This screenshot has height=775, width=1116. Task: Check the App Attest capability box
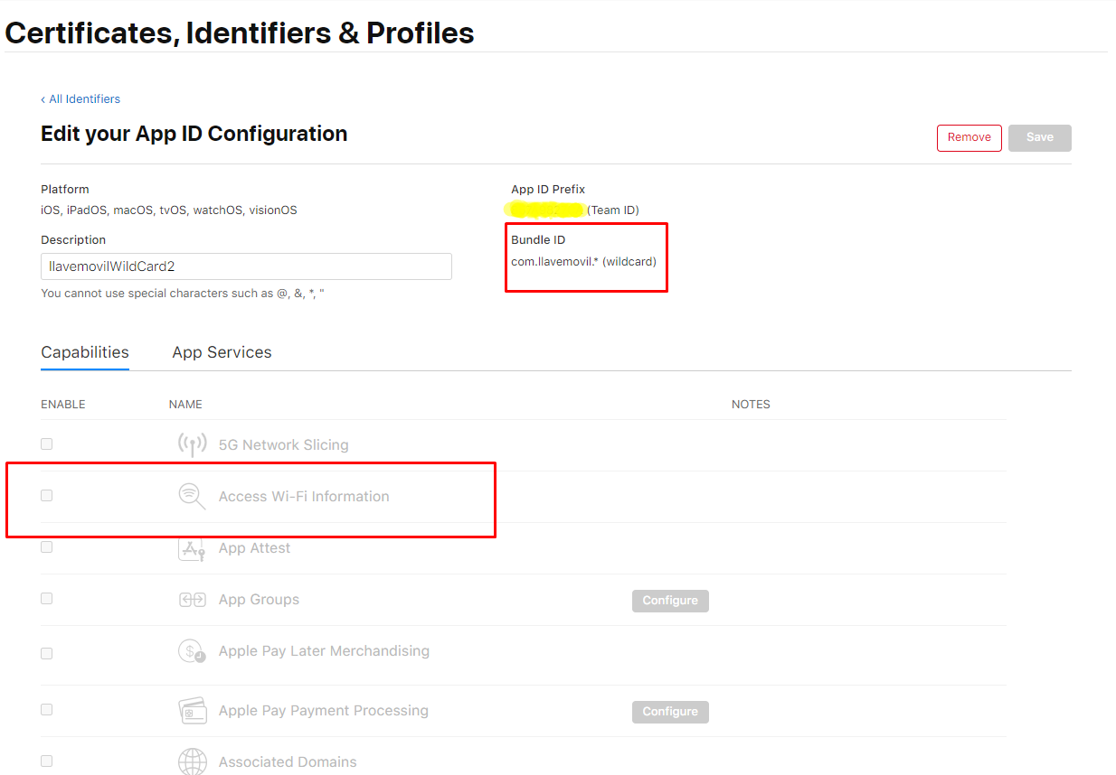47,546
